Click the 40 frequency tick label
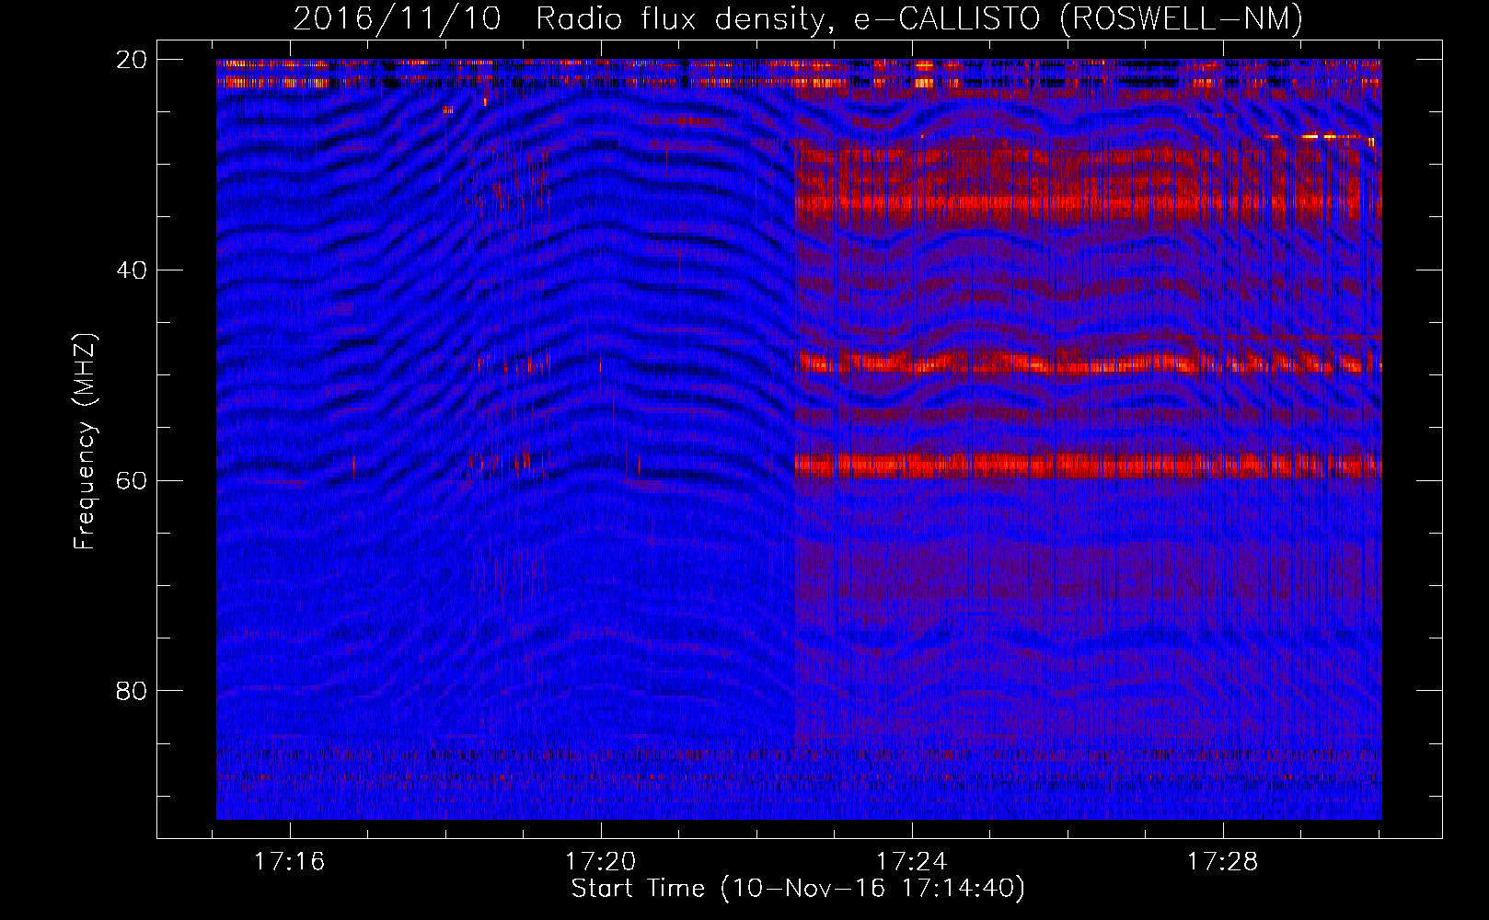Screen dimensions: 1489x920 click(x=132, y=270)
